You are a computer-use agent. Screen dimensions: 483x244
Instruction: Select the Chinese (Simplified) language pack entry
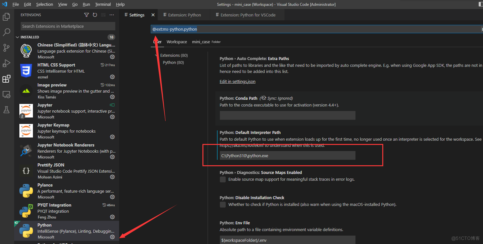point(67,51)
